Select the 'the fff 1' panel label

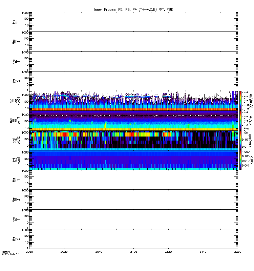pyautogui.click(x=16, y=180)
